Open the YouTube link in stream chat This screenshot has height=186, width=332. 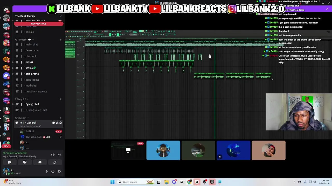click(x=305, y=61)
